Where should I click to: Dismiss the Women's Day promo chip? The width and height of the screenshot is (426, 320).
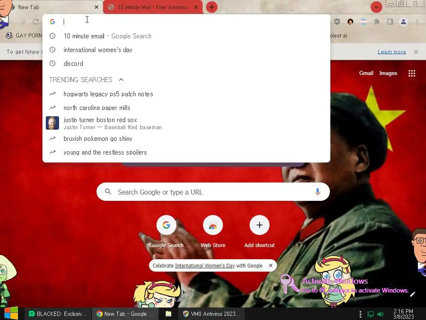(x=270, y=265)
